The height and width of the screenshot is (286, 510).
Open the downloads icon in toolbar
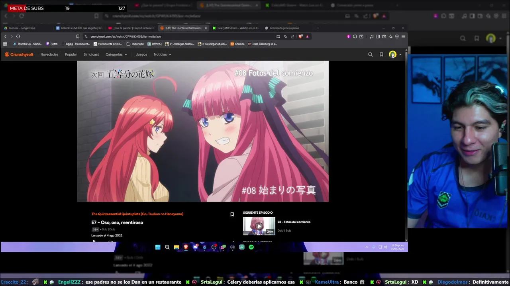(x=349, y=36)
